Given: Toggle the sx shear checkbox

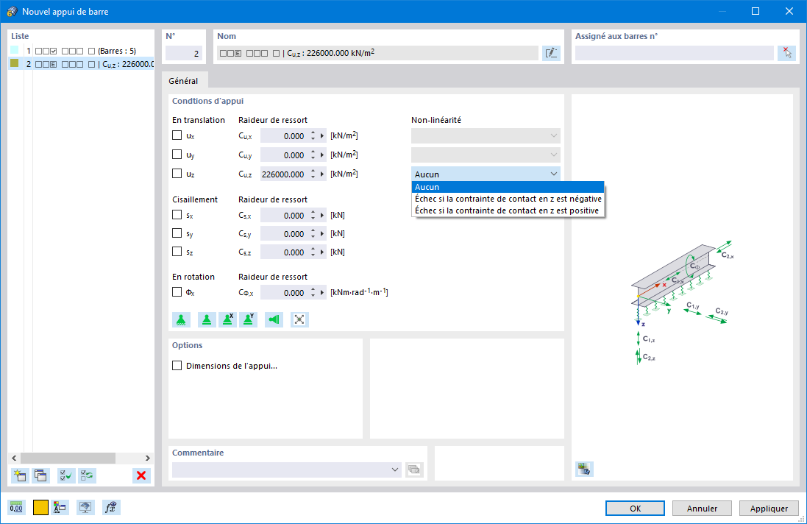Looking at the screenshot, I should 177,215.
